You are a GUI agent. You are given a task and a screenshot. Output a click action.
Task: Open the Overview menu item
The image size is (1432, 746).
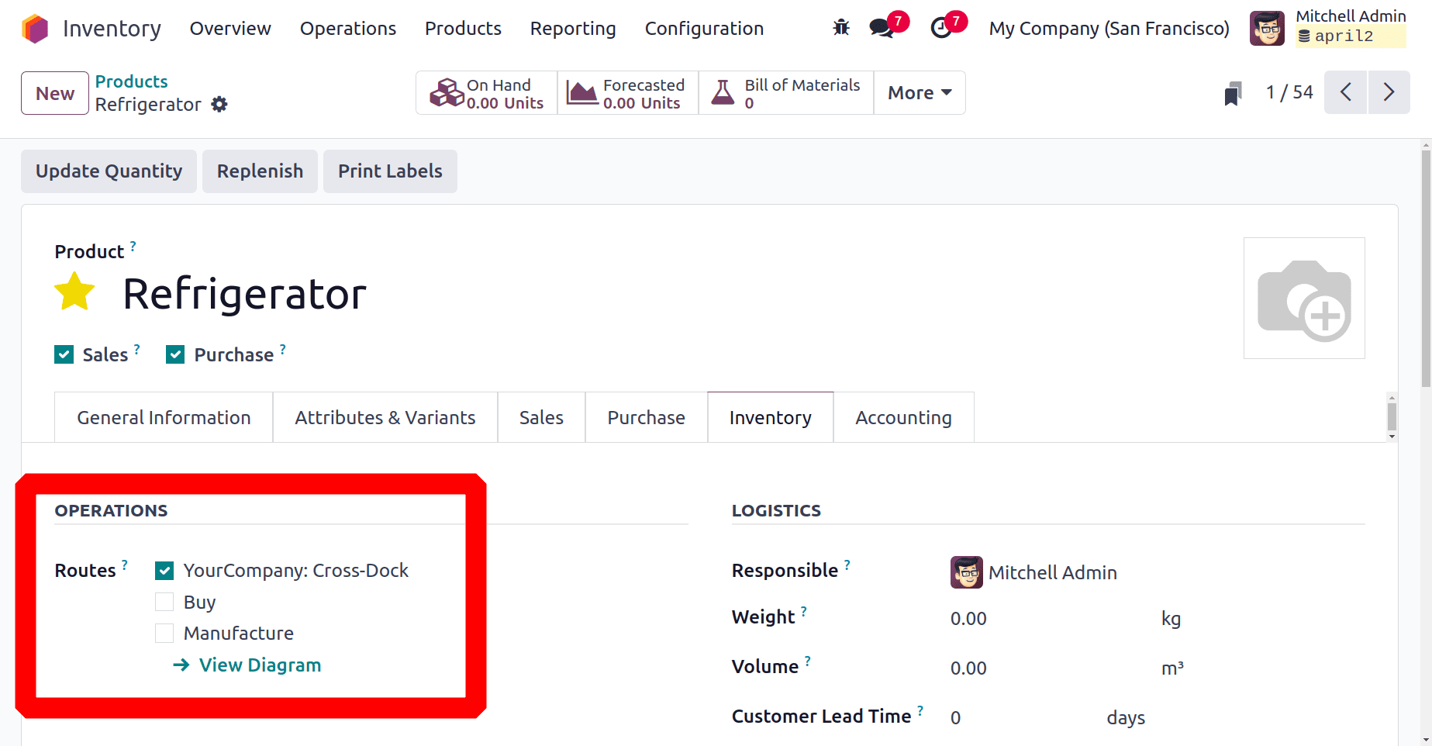tap(230, 29)
